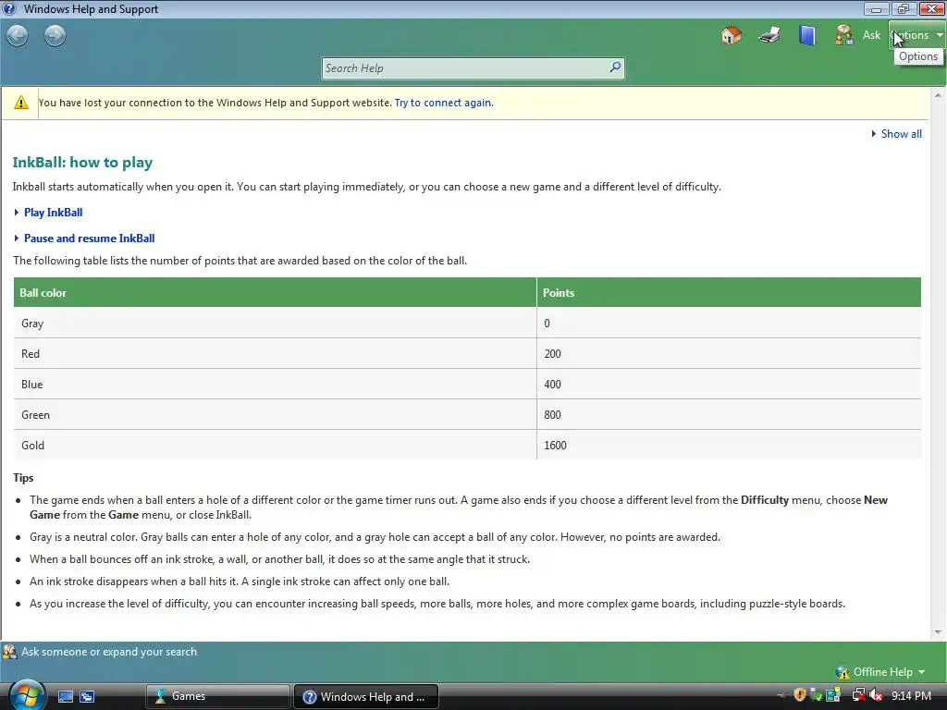The height and width of the screenshot is (710, 947).
Task: Click the Gold table cell
Action: click(275, 445)
